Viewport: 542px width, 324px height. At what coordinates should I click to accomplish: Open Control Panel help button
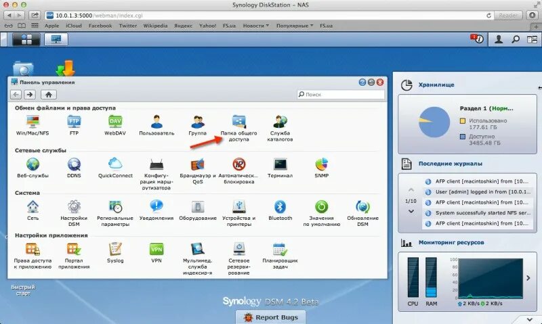[x=362, y=82]
